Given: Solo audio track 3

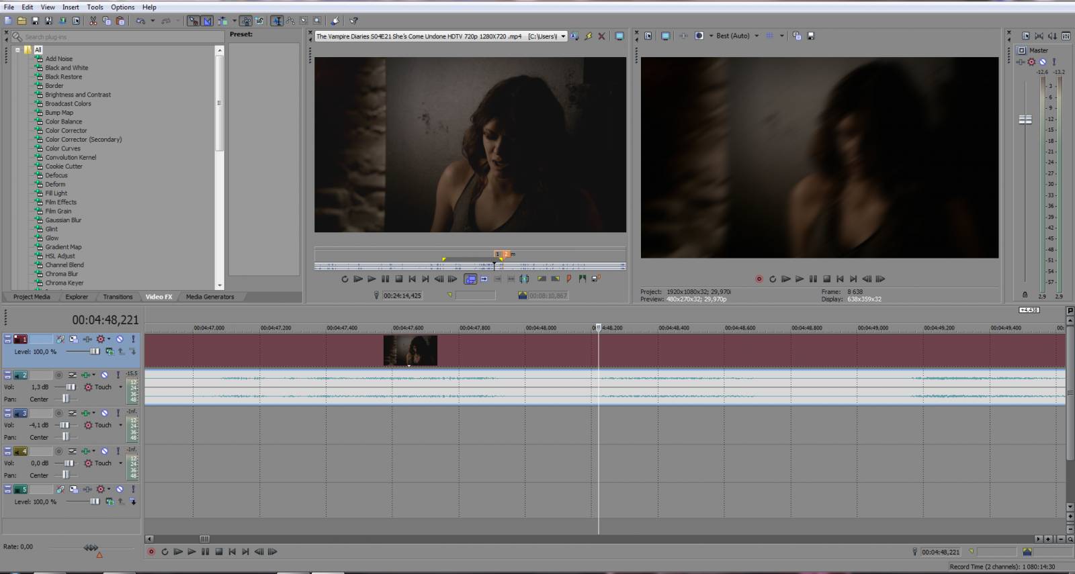Looking at the screenshot, I should click(118, 414).
